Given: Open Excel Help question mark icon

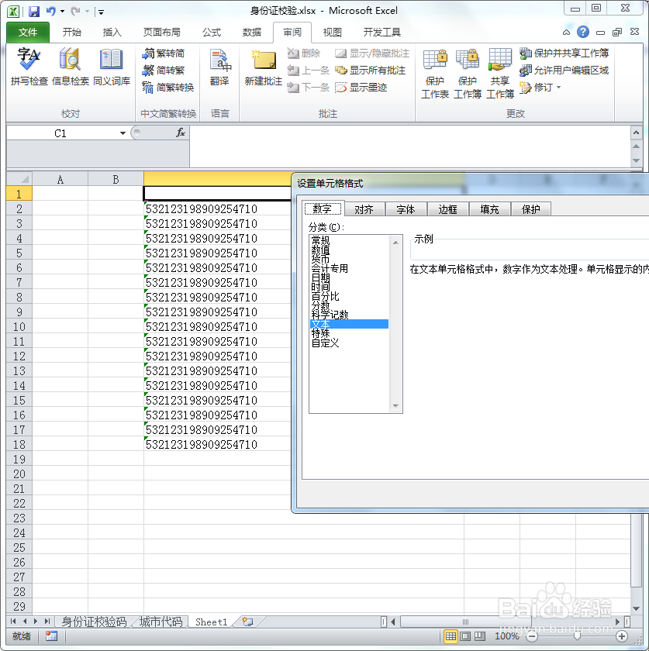Looking at the screenshot, I should [x=583, y=32].
